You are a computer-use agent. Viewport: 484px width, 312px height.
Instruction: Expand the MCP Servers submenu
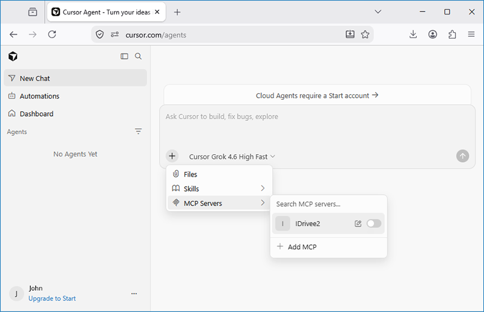220,203
